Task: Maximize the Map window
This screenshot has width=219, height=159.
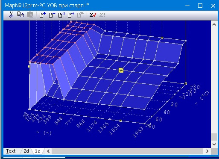Action: [200, 6]
